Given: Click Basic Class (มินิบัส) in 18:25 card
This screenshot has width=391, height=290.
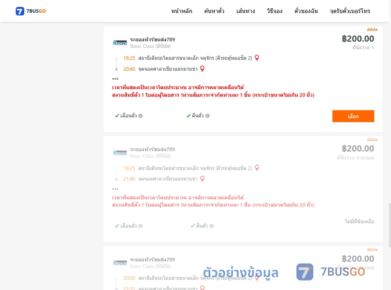Looking at the screenshot, I should pos(150,46).
